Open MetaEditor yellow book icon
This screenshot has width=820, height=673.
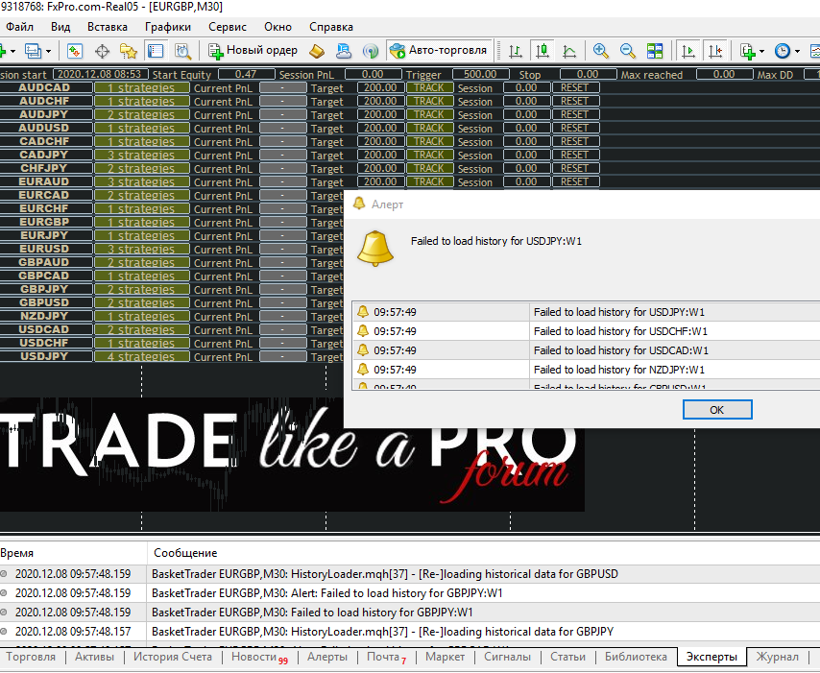317,51
